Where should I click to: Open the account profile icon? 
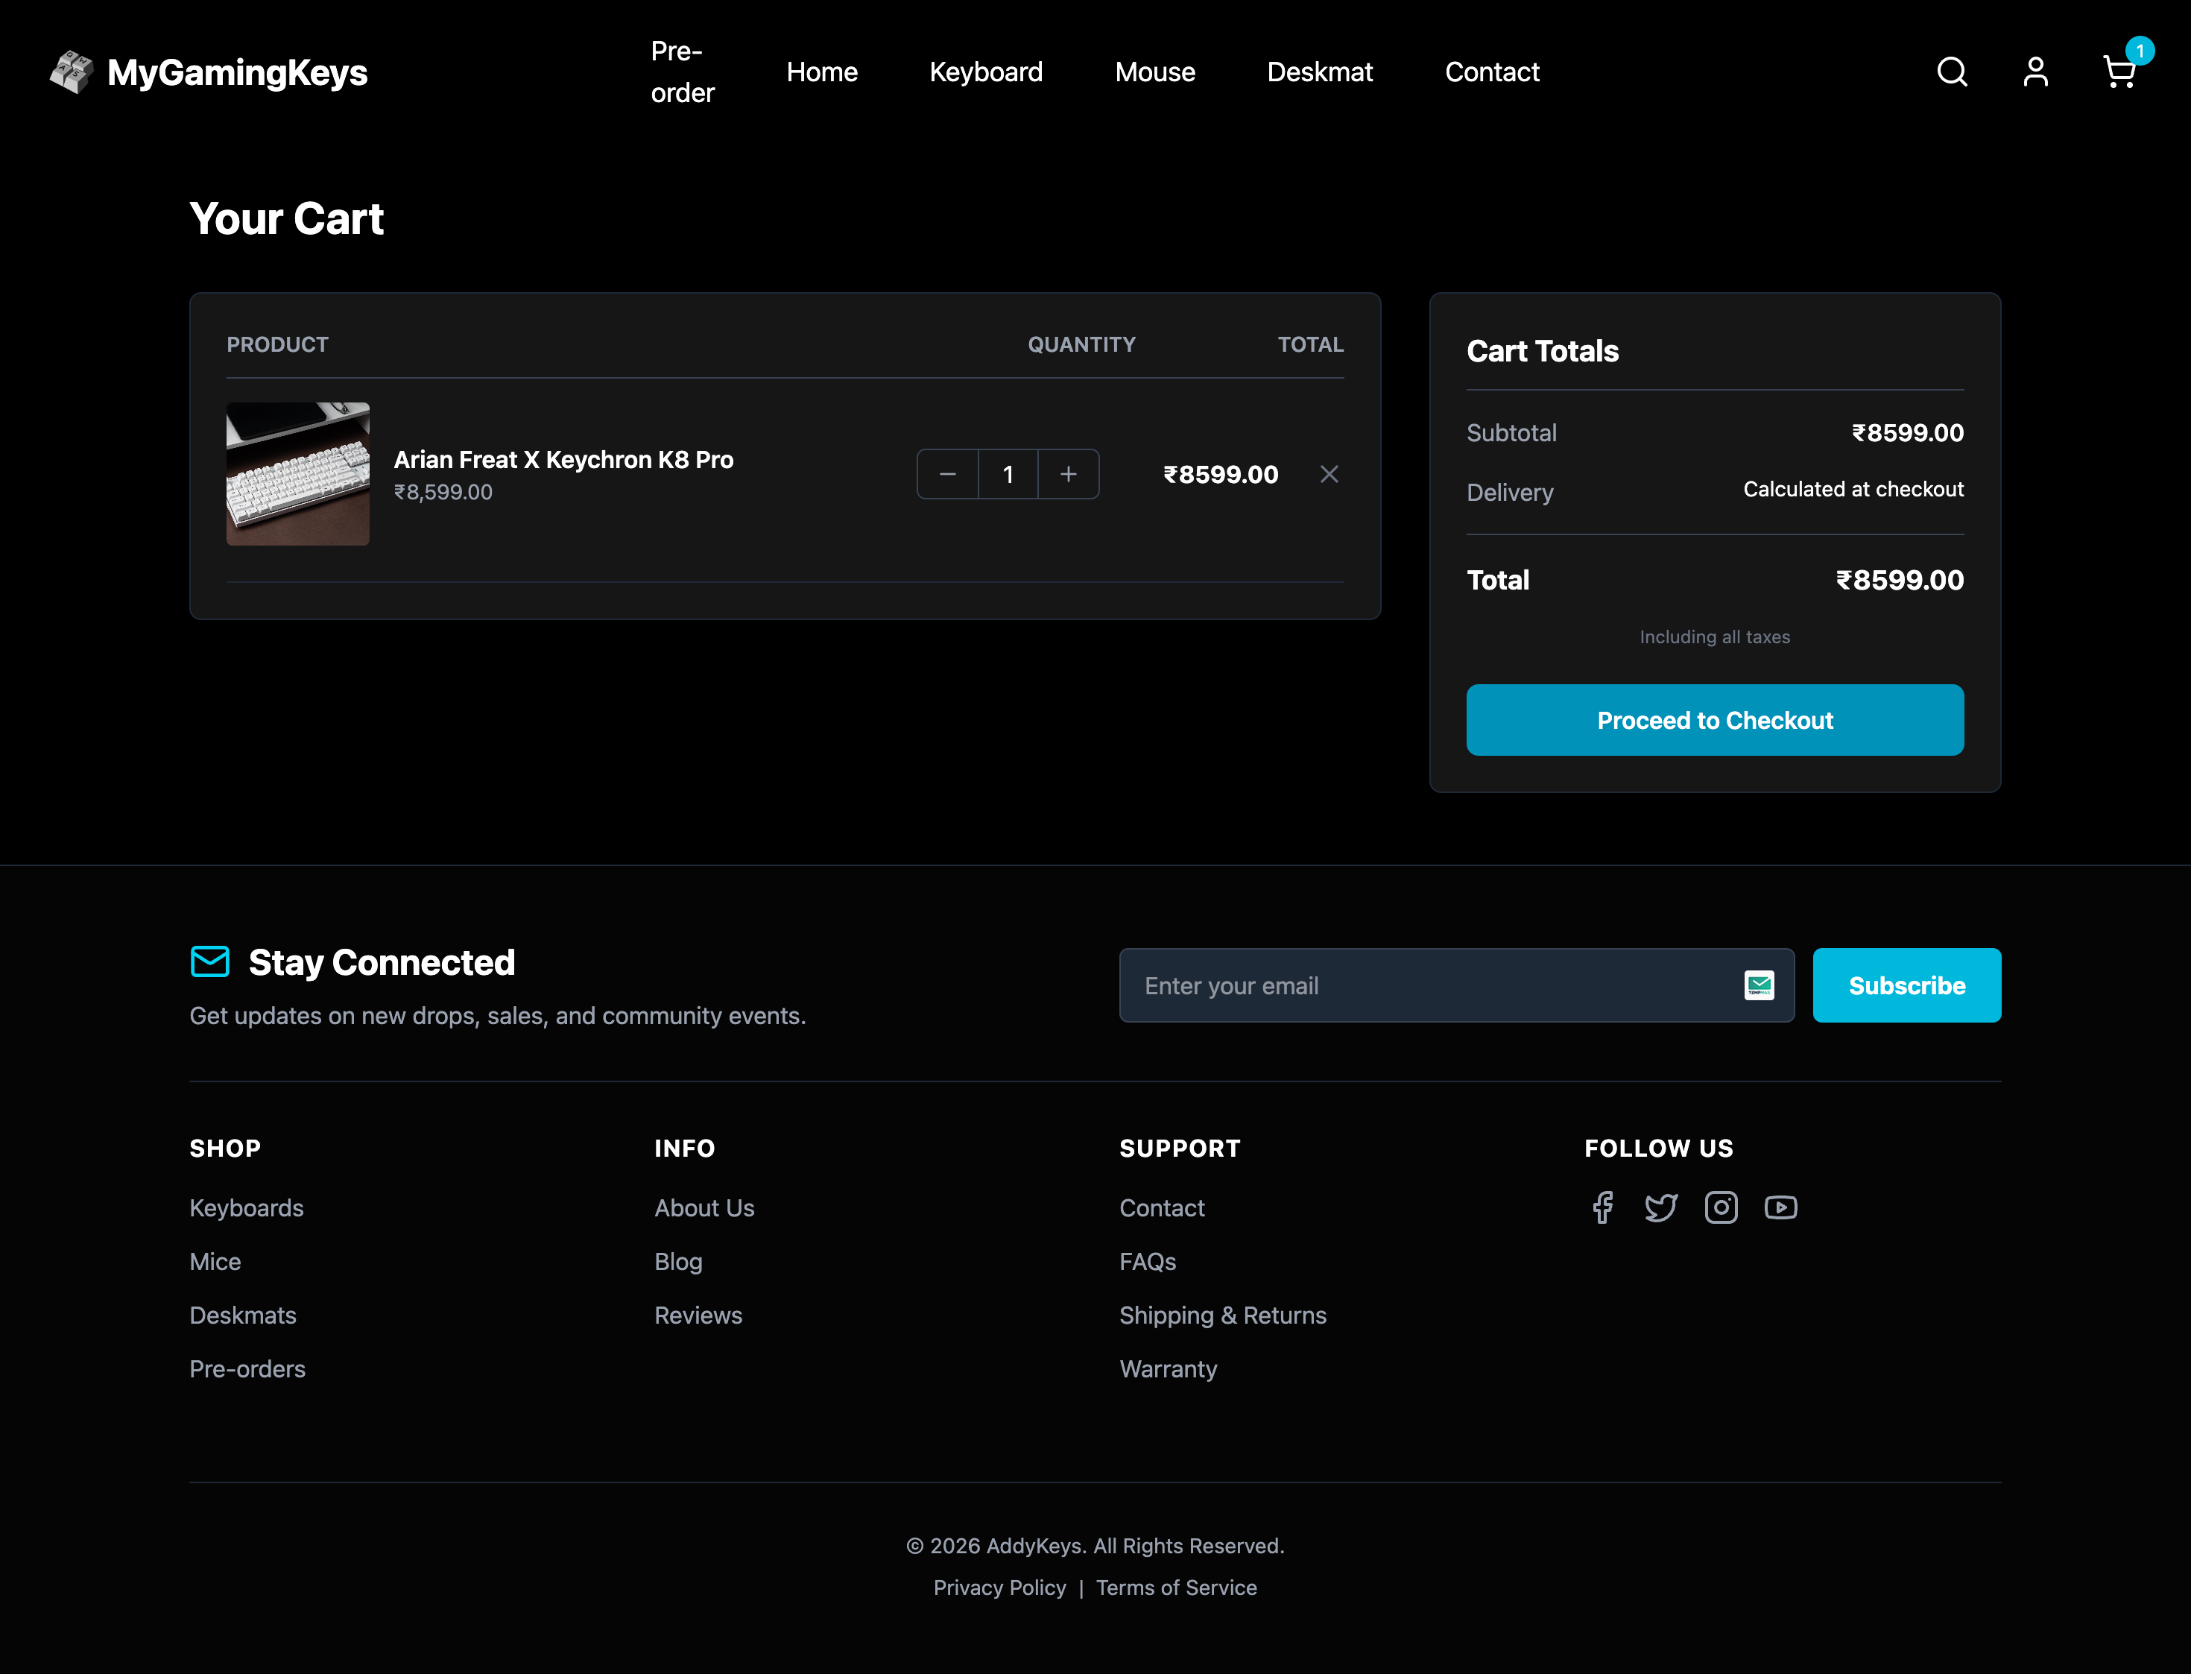coord(2034,71)
